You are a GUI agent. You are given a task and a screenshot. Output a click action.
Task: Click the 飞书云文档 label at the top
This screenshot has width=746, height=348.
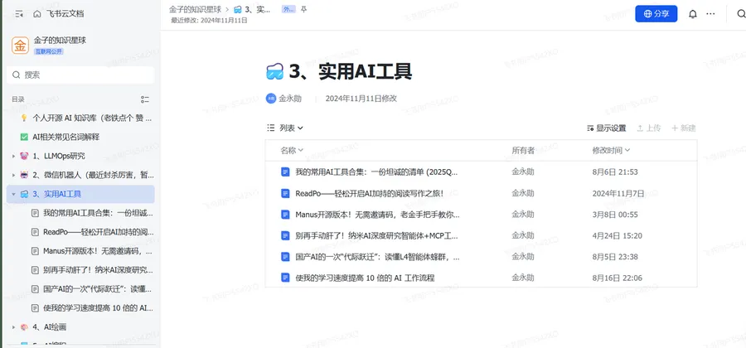(65, 14)
